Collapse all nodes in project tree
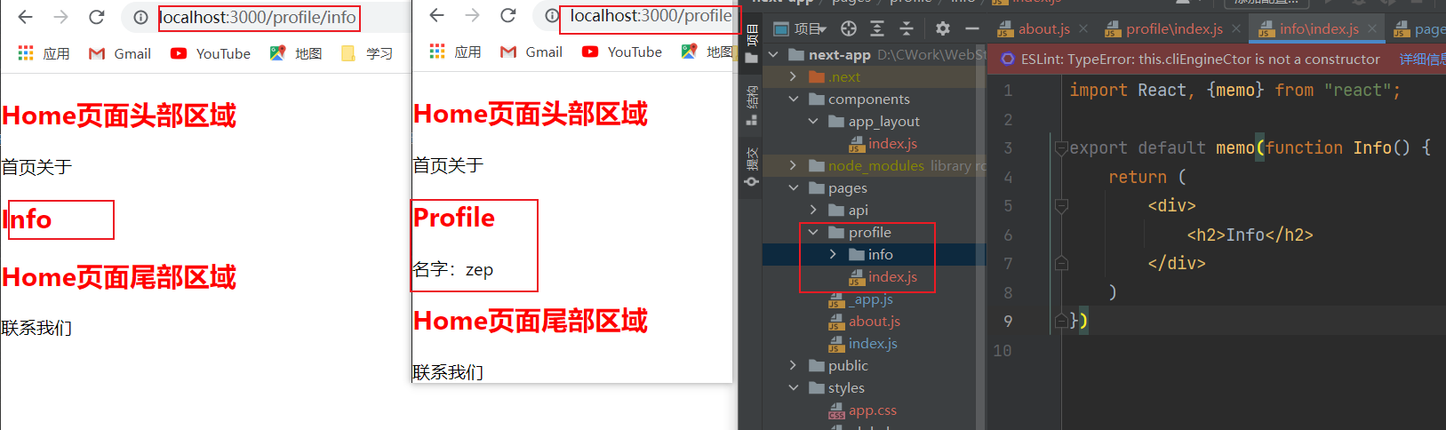 907,28
